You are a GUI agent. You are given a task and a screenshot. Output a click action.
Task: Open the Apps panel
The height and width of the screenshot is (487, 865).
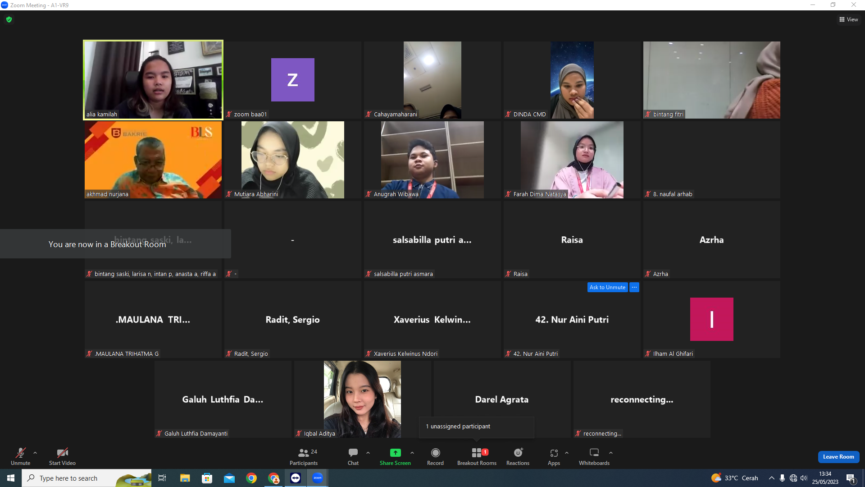click(x=554, y=456)
